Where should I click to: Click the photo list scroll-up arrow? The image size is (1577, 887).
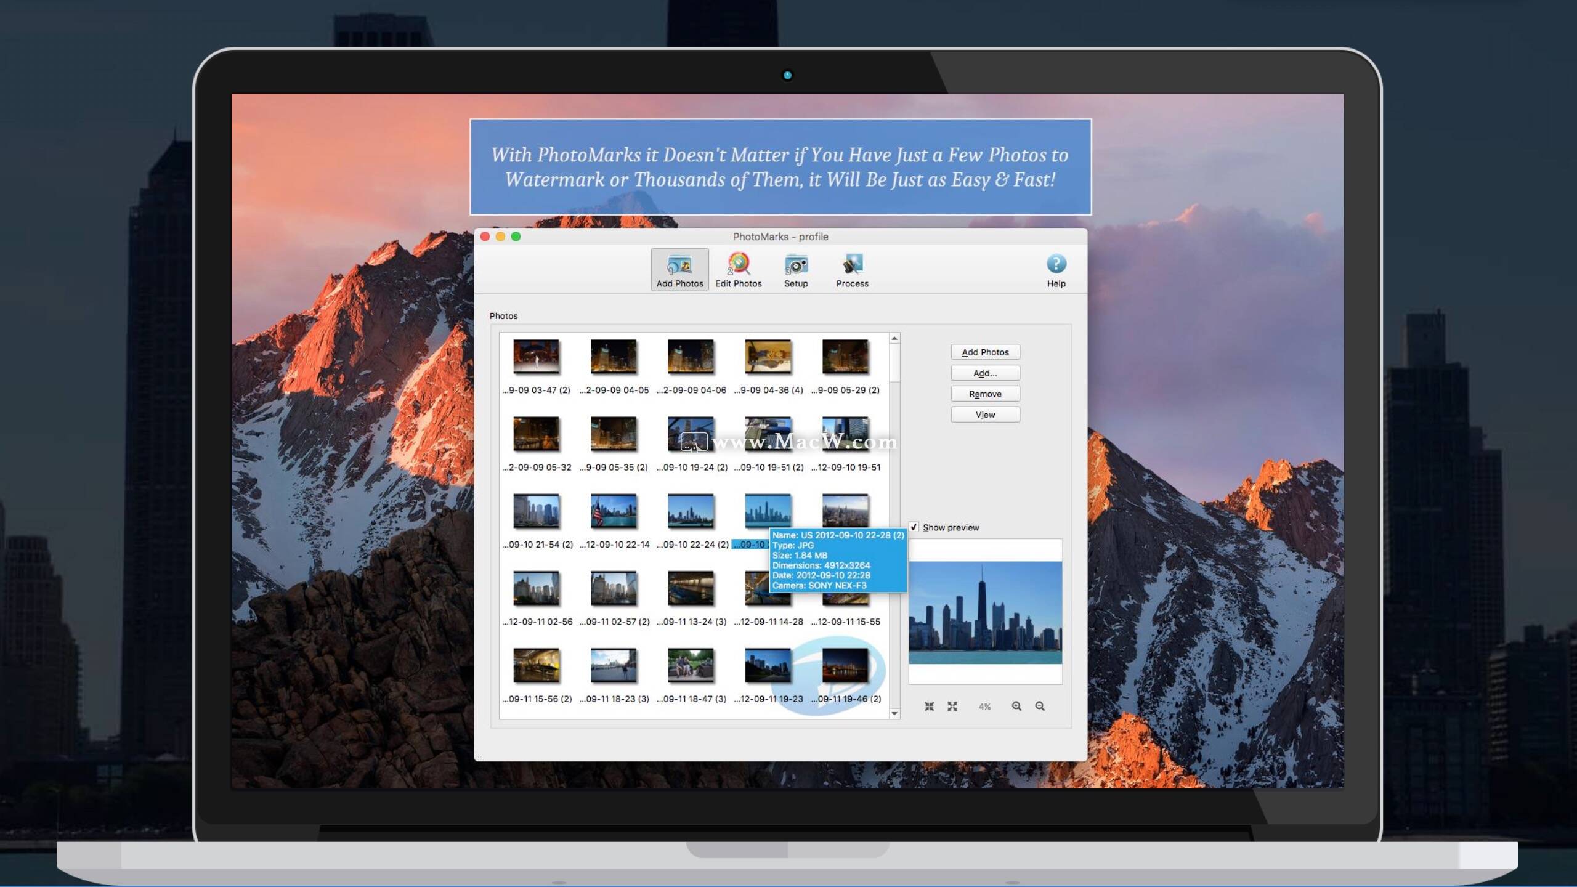[x=894, y=338]
